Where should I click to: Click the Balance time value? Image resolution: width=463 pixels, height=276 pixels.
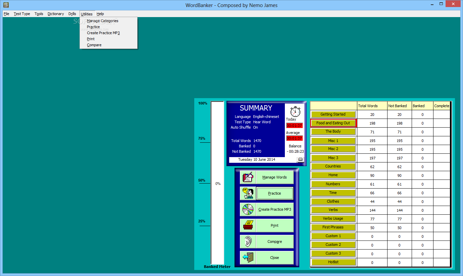295,151
